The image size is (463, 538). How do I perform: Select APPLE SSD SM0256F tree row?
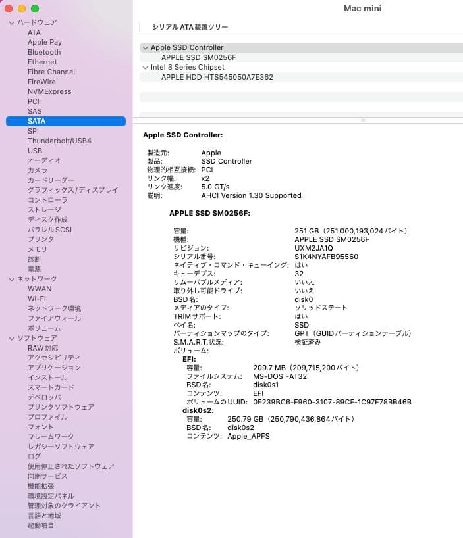[x=301, y=58]
